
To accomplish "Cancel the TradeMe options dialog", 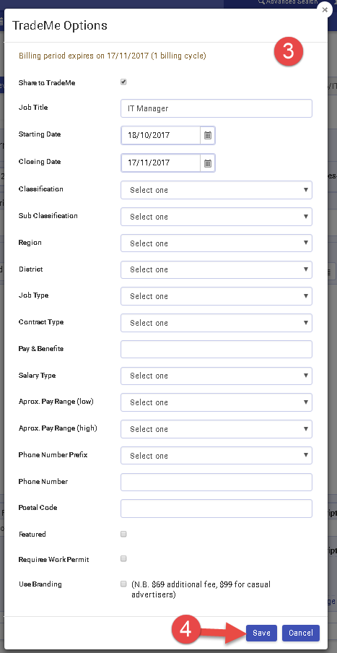I will 301,633.
